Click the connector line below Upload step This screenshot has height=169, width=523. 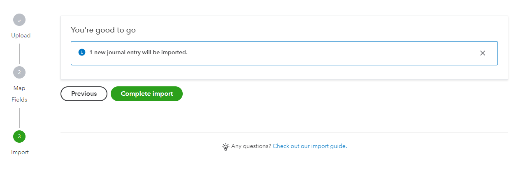tap(19, 53)
